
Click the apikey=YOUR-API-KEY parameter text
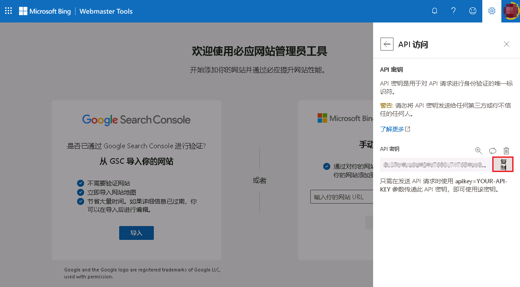(444, 185)
